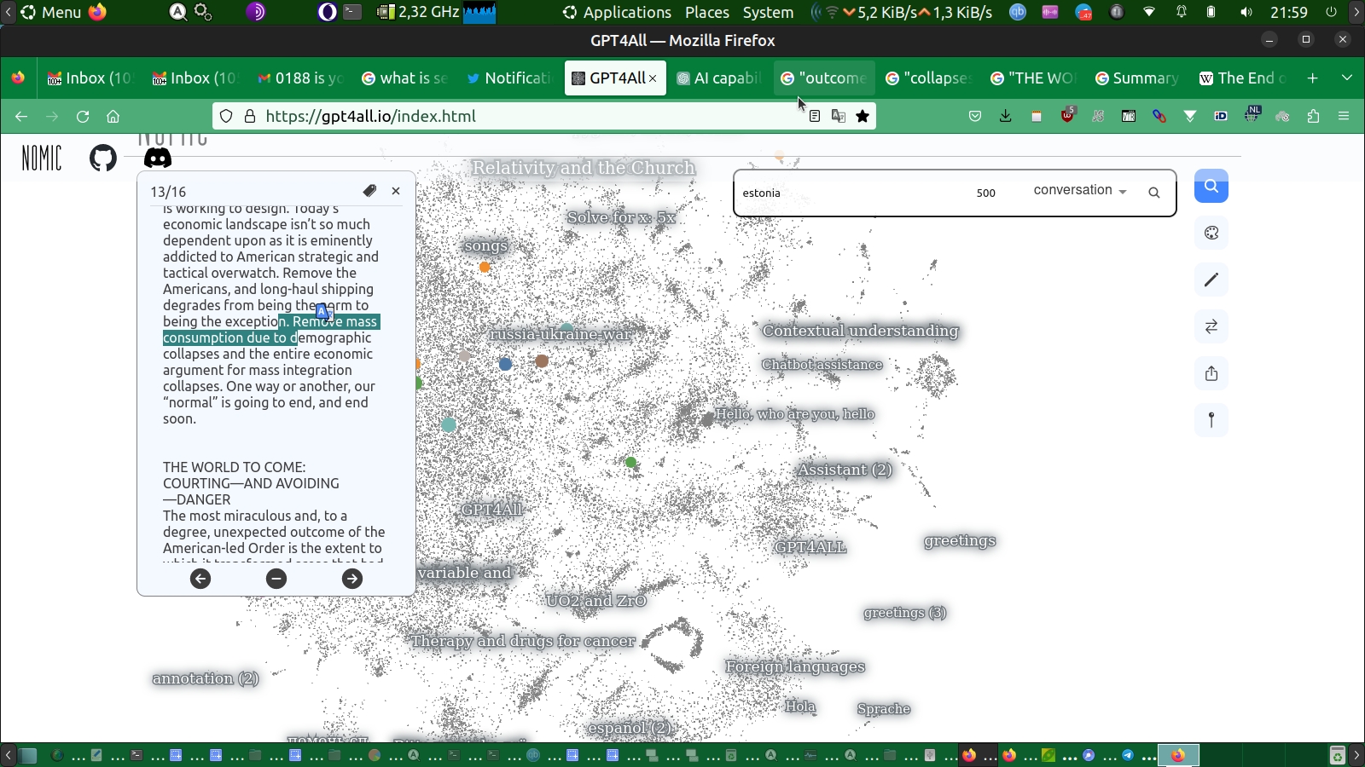Click the browser back arrow
Viewport: 1365px width, 767px height.
point(21,116)
